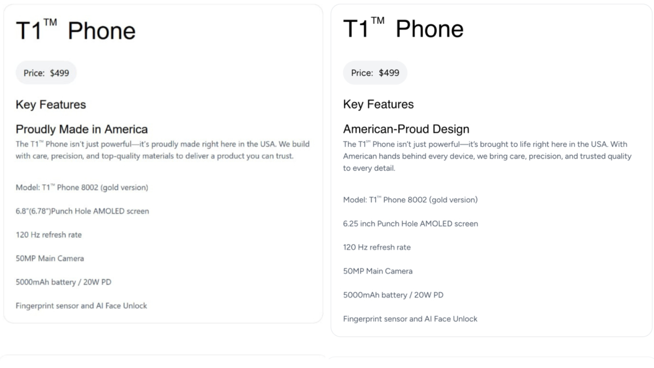Click the Model line in the 6.8" screen card

click(82, 188)
